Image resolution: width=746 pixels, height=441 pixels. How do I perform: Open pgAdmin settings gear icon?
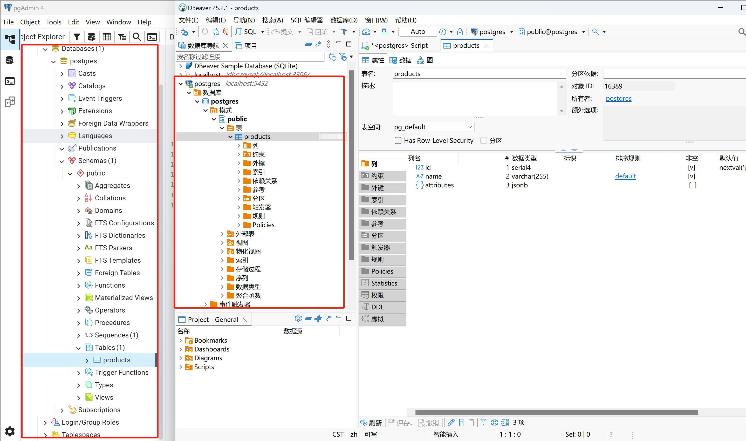(x=10, y=431)
